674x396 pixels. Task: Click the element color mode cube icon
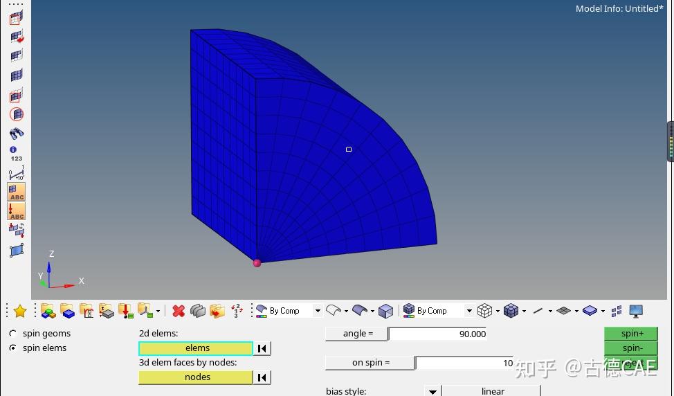point(409,310)
